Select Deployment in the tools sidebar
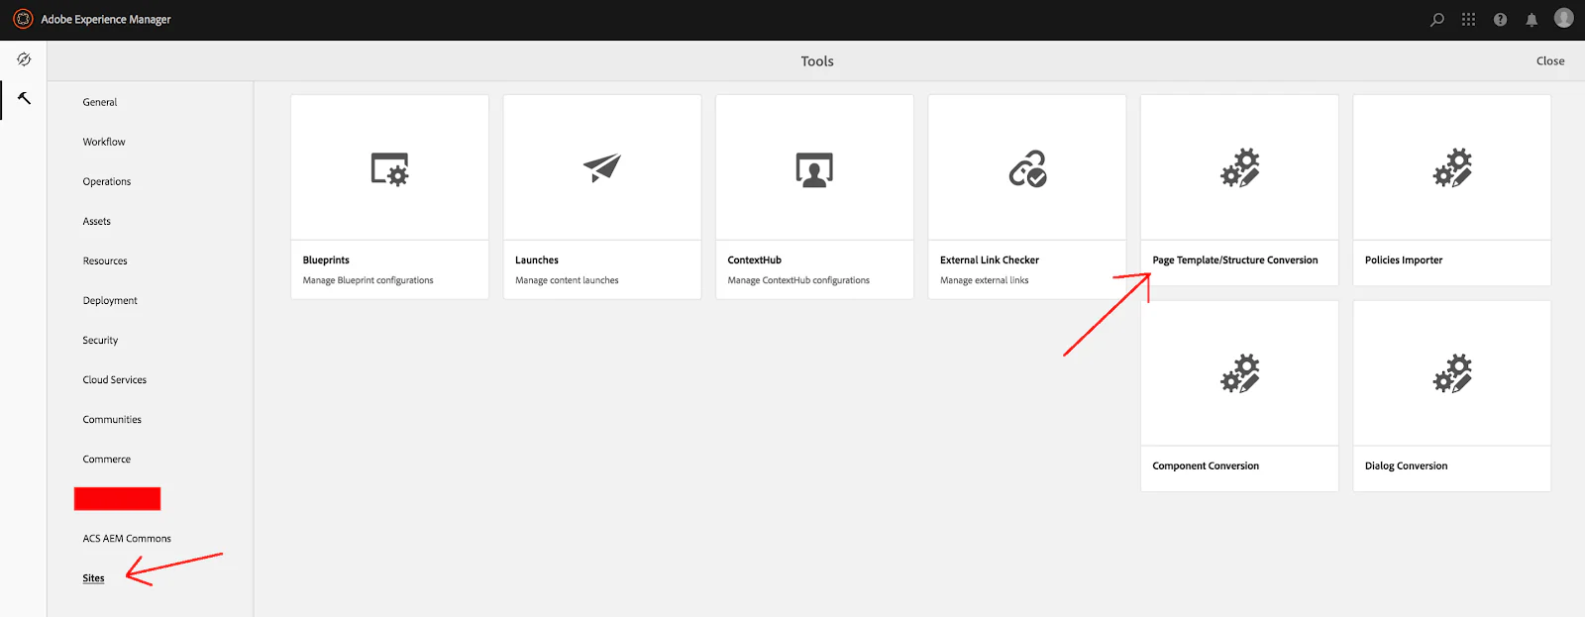This screenshot has width=1585, height=617. (110, 300)
